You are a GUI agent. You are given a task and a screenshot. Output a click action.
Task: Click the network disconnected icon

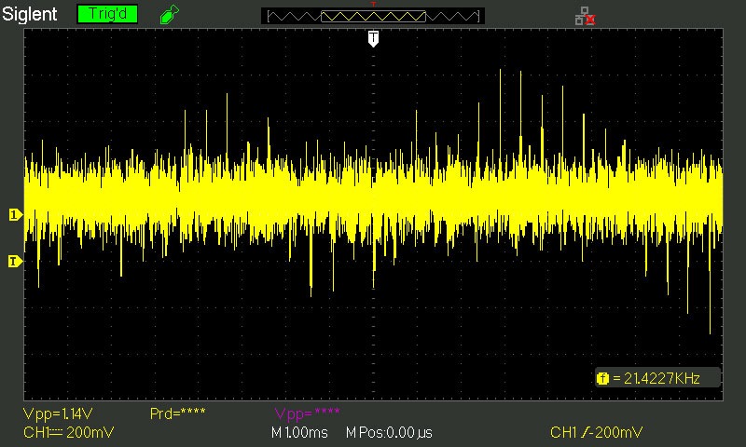pos(586,16)
